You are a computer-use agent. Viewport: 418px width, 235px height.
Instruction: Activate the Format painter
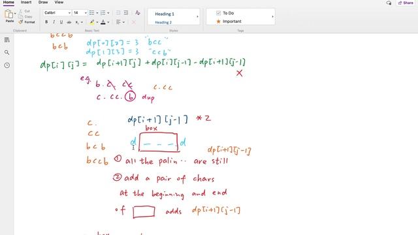pyautogui.click(x=27, y=22)
